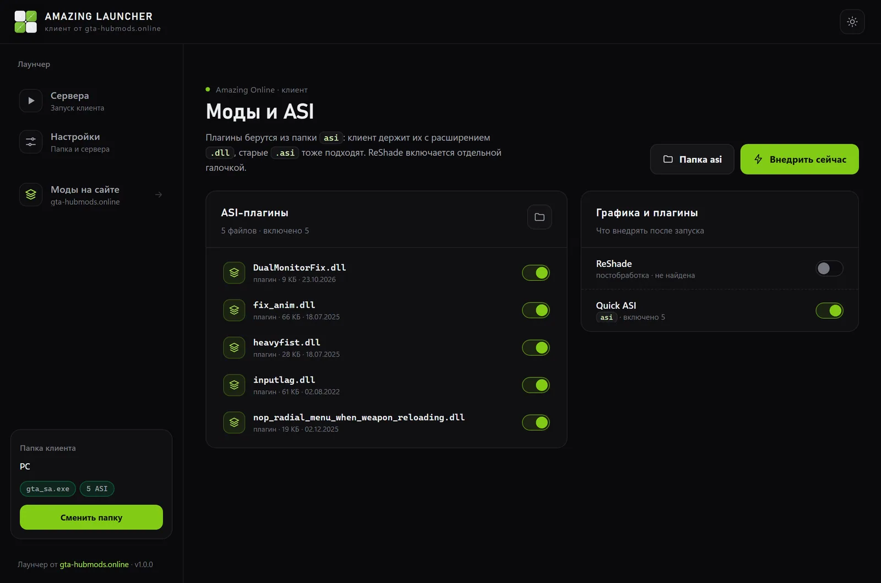
Task: Toggle the inputlag.dll plugin off
Action: click(x=536, y=385)
